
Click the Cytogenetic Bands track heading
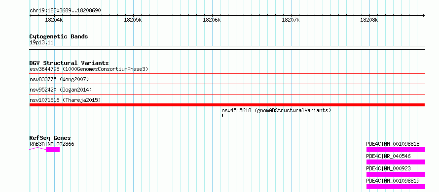point(59,36)
